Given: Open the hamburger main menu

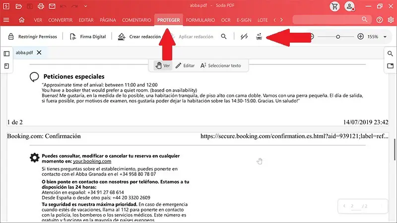Looking at the screenshot, I should coord(6,20).
